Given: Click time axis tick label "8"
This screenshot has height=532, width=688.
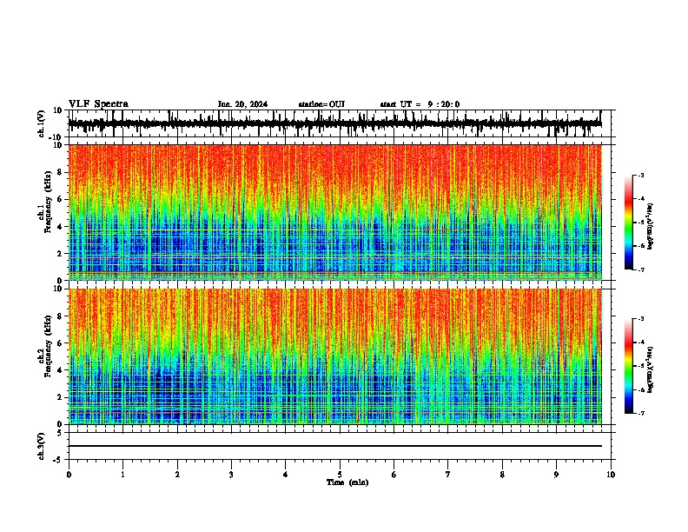Looking at the screenshot, I should coord(502,475).
